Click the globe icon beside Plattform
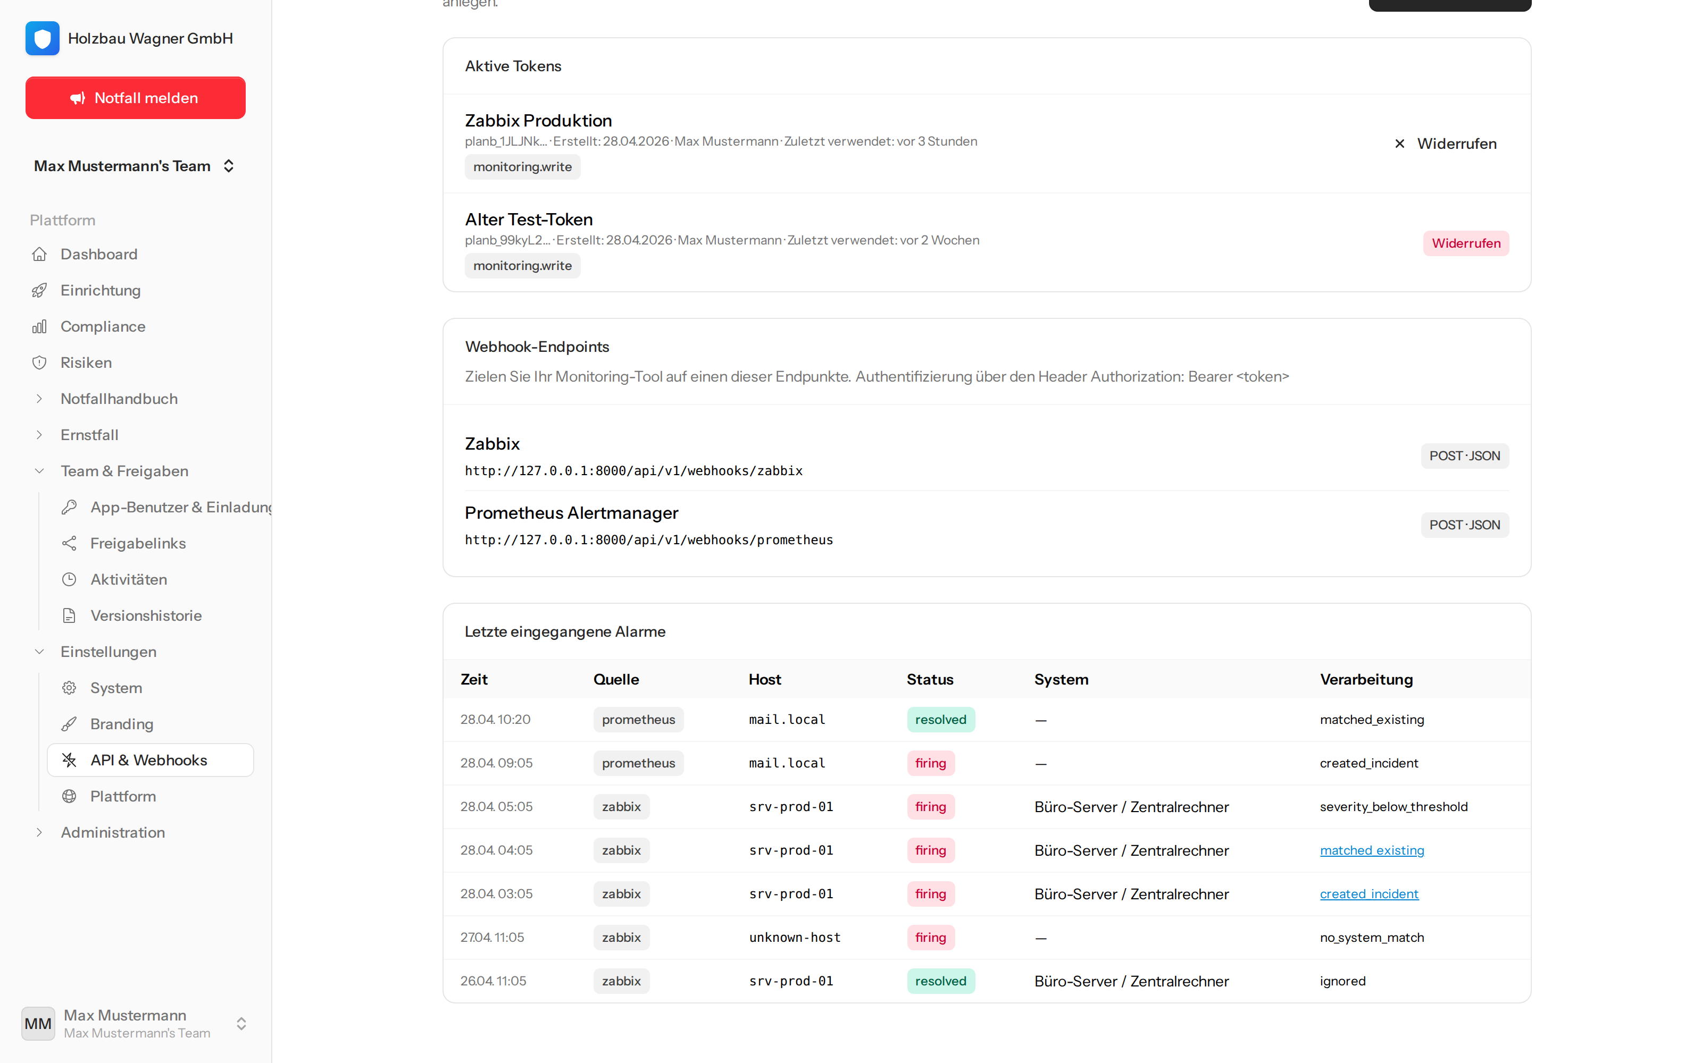Screen dimensions: 1702x1063 click(x=69, y=797)
